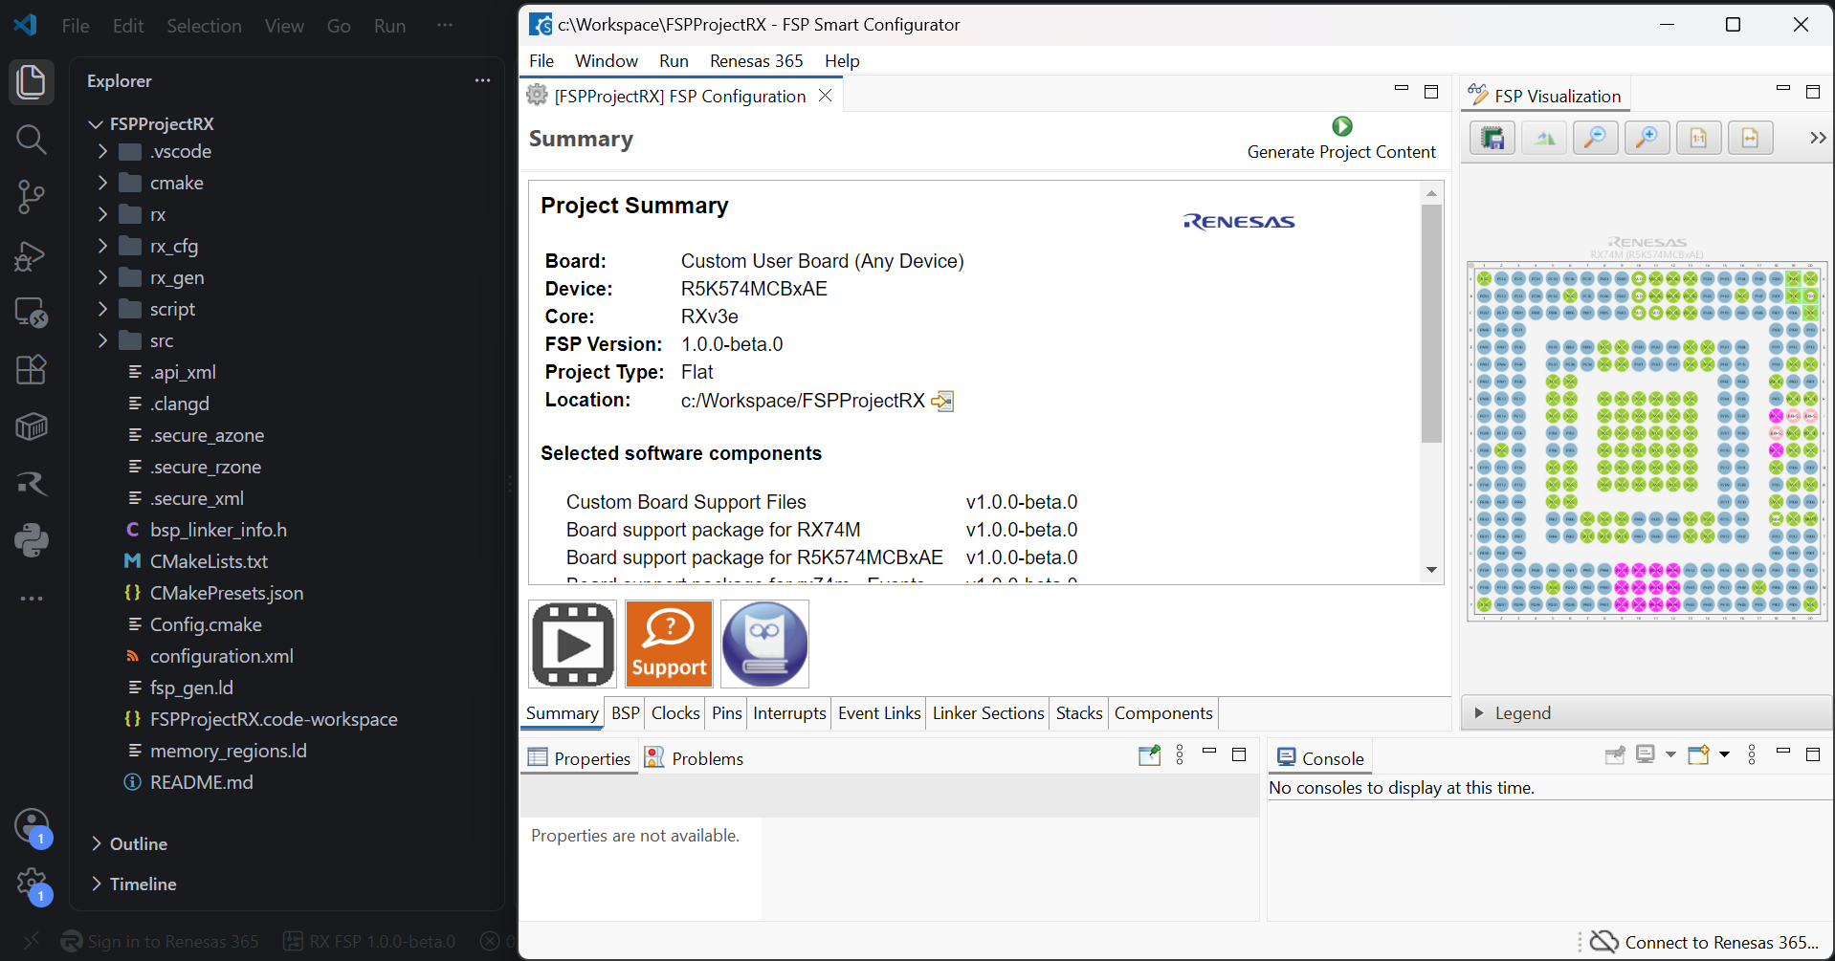This screenshot has width=1835, height=961.
Task: Open the Python icon in activity bar
Action: [32, 541]
